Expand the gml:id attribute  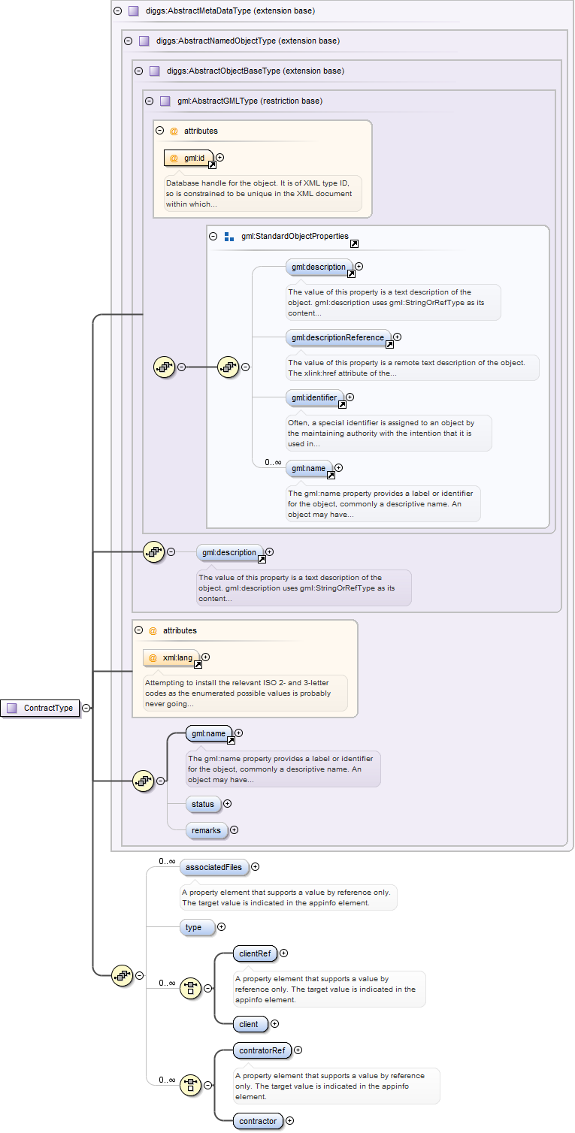(220, 158)
